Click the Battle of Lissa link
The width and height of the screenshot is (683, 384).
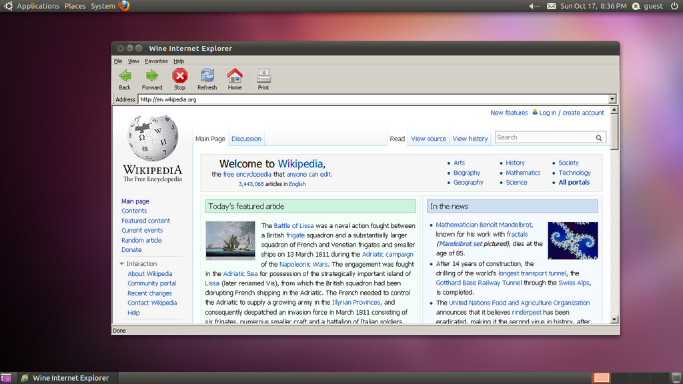click(293, 226)
